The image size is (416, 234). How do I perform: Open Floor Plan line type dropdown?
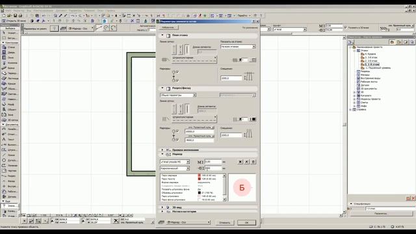tap(194, 59)
